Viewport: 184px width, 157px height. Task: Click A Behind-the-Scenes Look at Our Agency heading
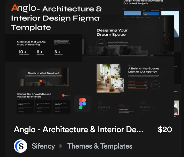point(144,70)
